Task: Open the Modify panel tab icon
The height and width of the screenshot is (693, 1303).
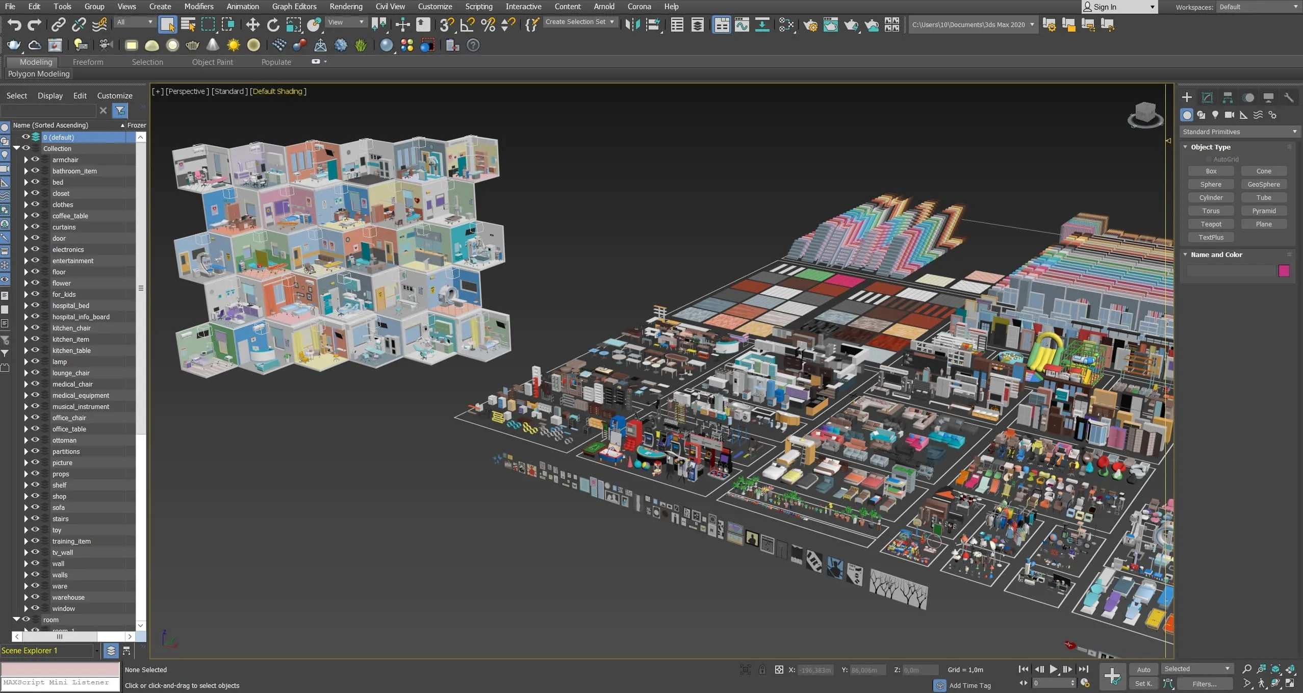Action: tap(1207, 97)
